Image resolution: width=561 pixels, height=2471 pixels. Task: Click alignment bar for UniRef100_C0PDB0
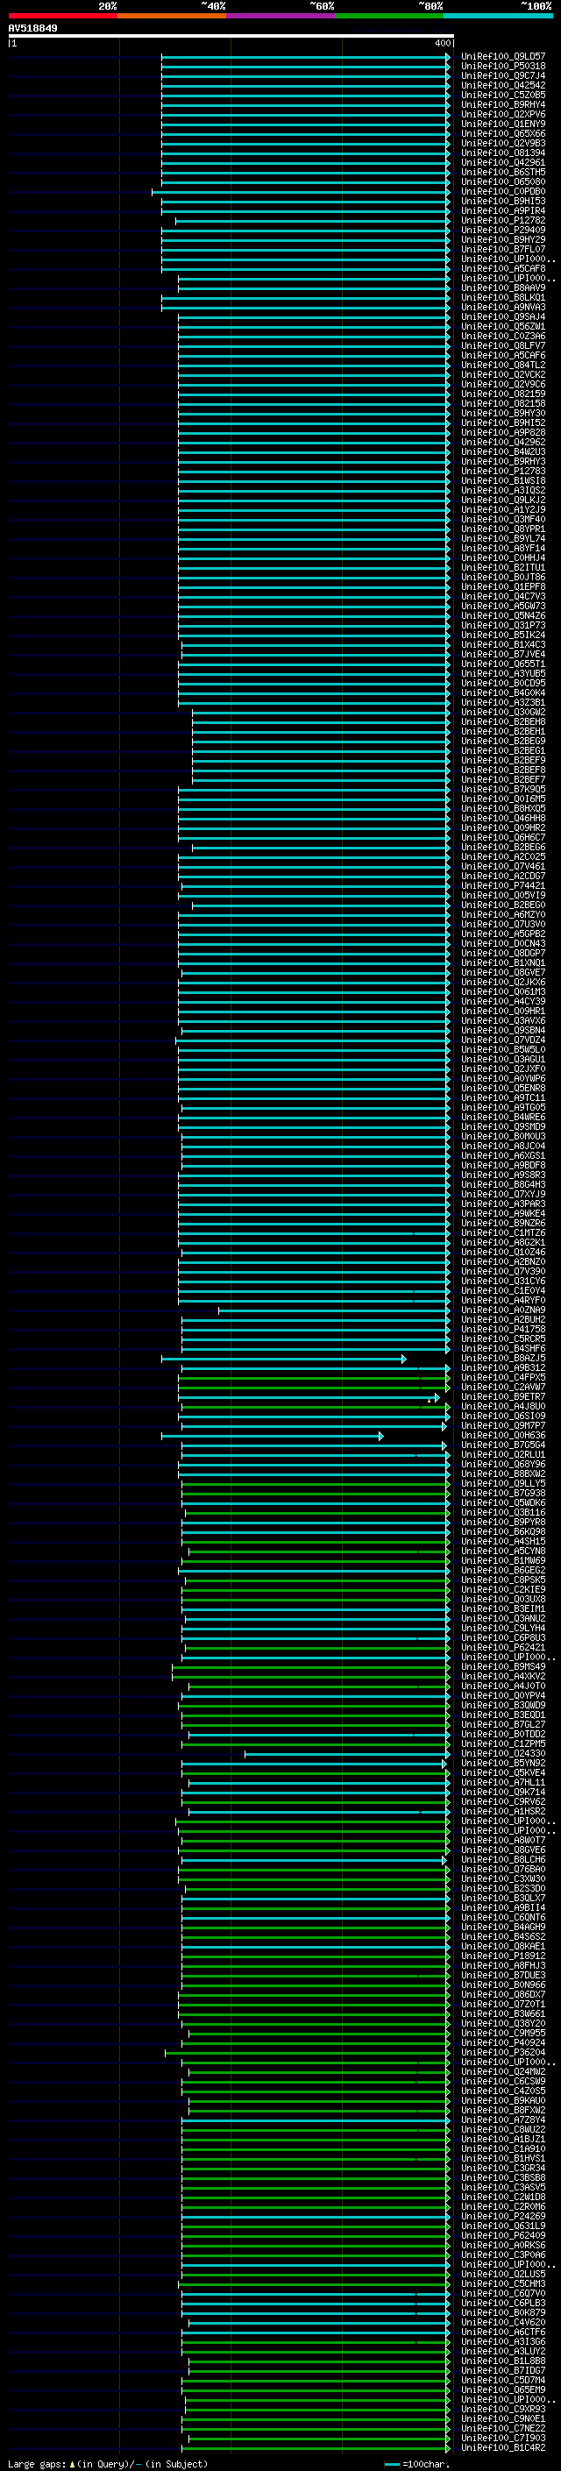click(300, 192)
